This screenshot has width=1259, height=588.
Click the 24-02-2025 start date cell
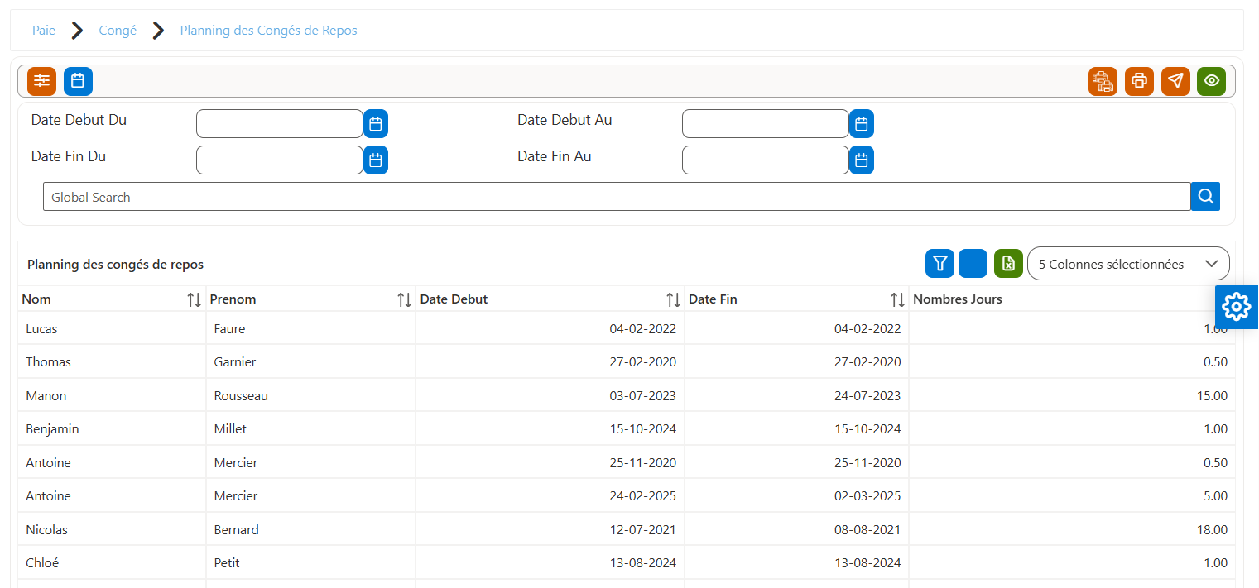[550, 496]
